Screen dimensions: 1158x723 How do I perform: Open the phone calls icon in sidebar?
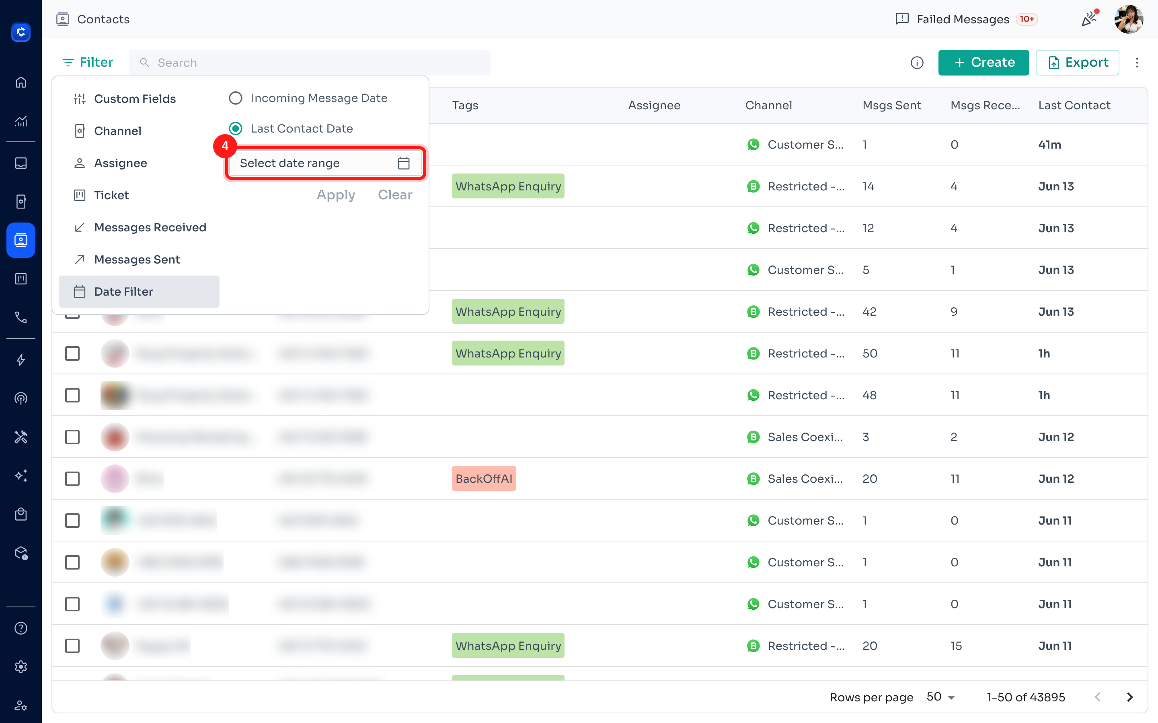coord(21,317)
